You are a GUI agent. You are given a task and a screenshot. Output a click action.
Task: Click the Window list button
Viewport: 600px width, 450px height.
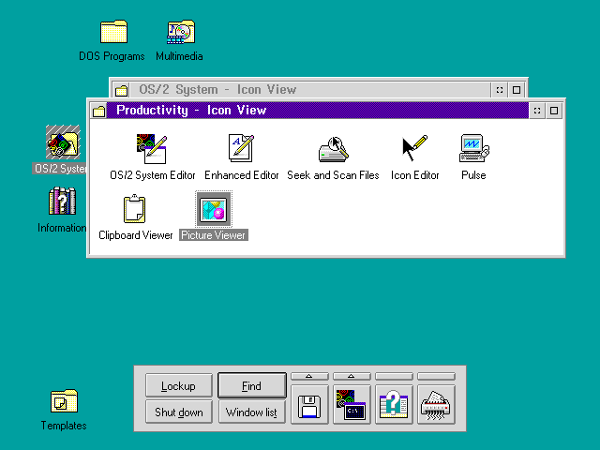coord(252,412)
